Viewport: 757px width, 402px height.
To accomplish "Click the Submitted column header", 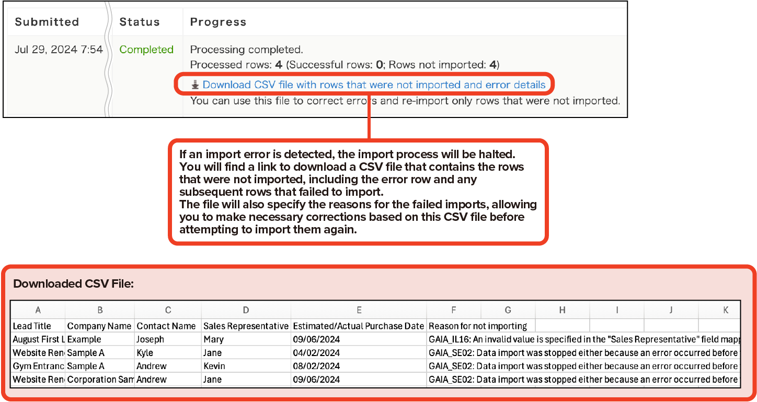I will tap(47, 22).
